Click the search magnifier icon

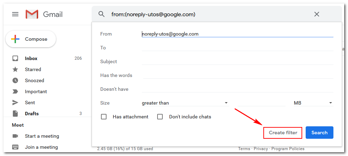tap(101, 14)
